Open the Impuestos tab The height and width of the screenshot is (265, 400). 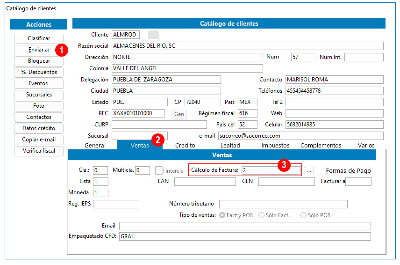click(276, 146)
